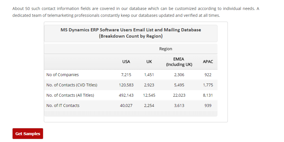Click the red Get Samples button
This screenshot has width=284, height=142.
point(28,133)
